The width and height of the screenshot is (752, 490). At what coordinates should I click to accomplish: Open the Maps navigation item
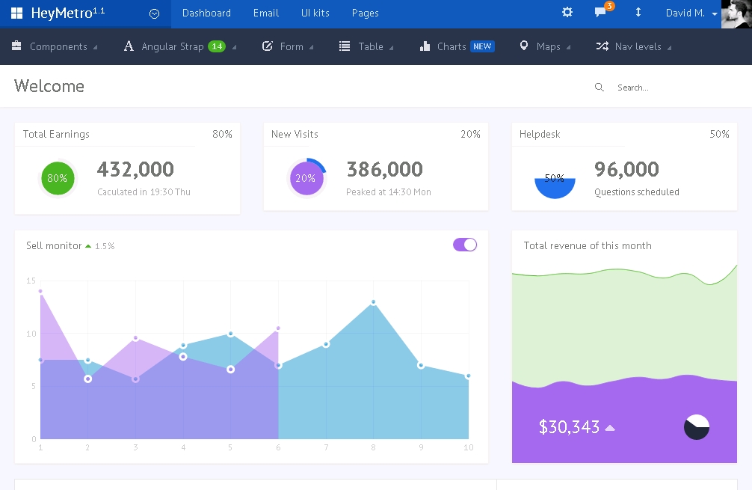coord(544,46)
